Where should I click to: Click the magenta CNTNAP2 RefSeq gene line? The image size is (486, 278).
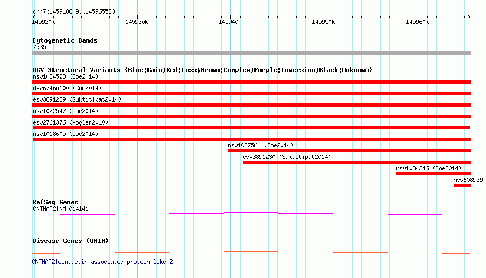pos(251,214)
